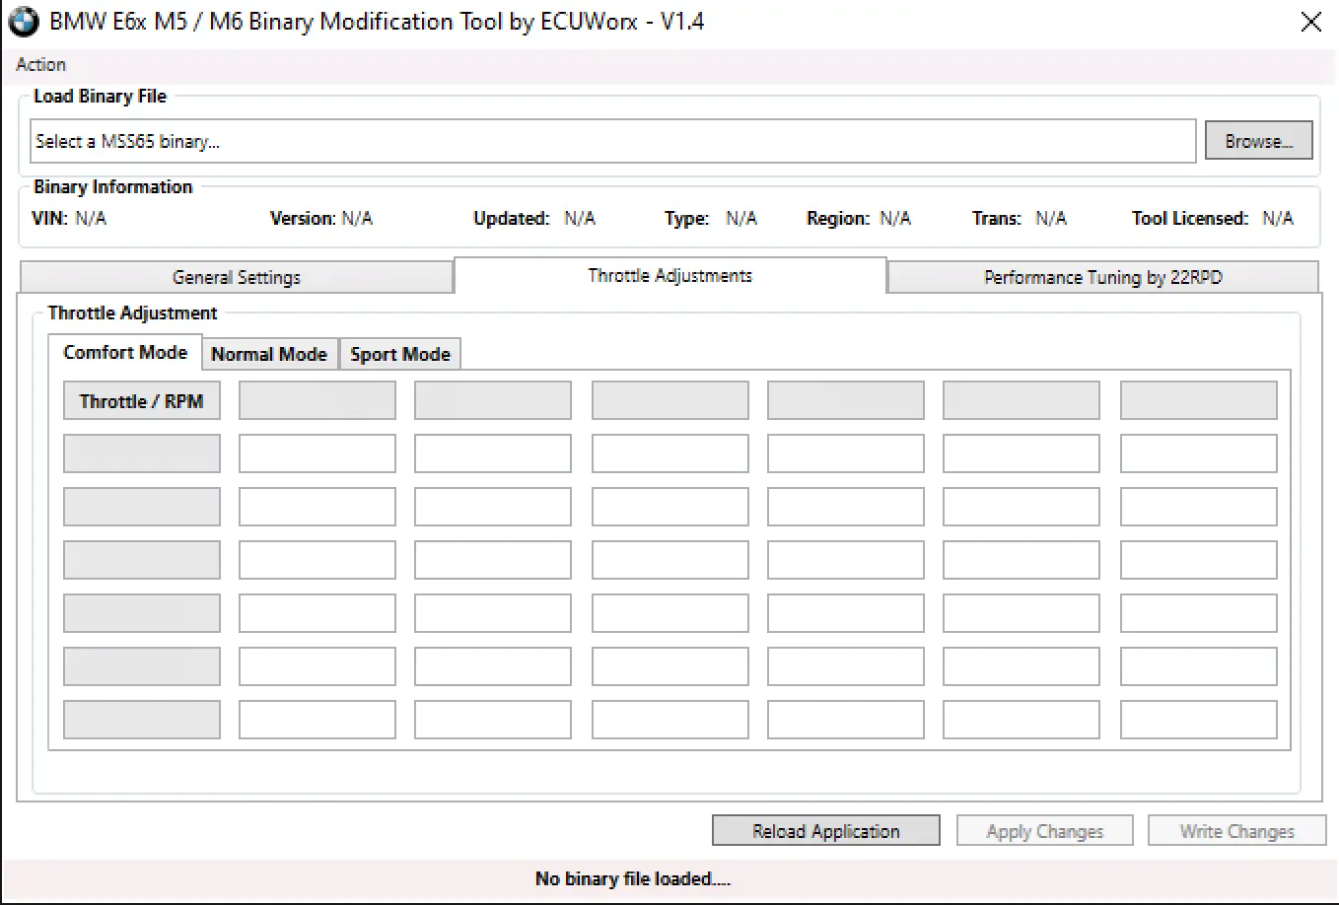Select the Throttle Adjustments tab
Screen dimensions: 1339x905
click(x=669, y=276)
